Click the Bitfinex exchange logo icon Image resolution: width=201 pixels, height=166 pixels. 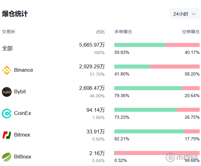coord(7,157)
